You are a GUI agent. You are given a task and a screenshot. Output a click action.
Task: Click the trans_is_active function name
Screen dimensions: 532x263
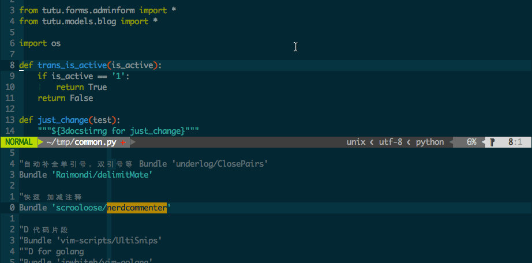coord(72,65)
